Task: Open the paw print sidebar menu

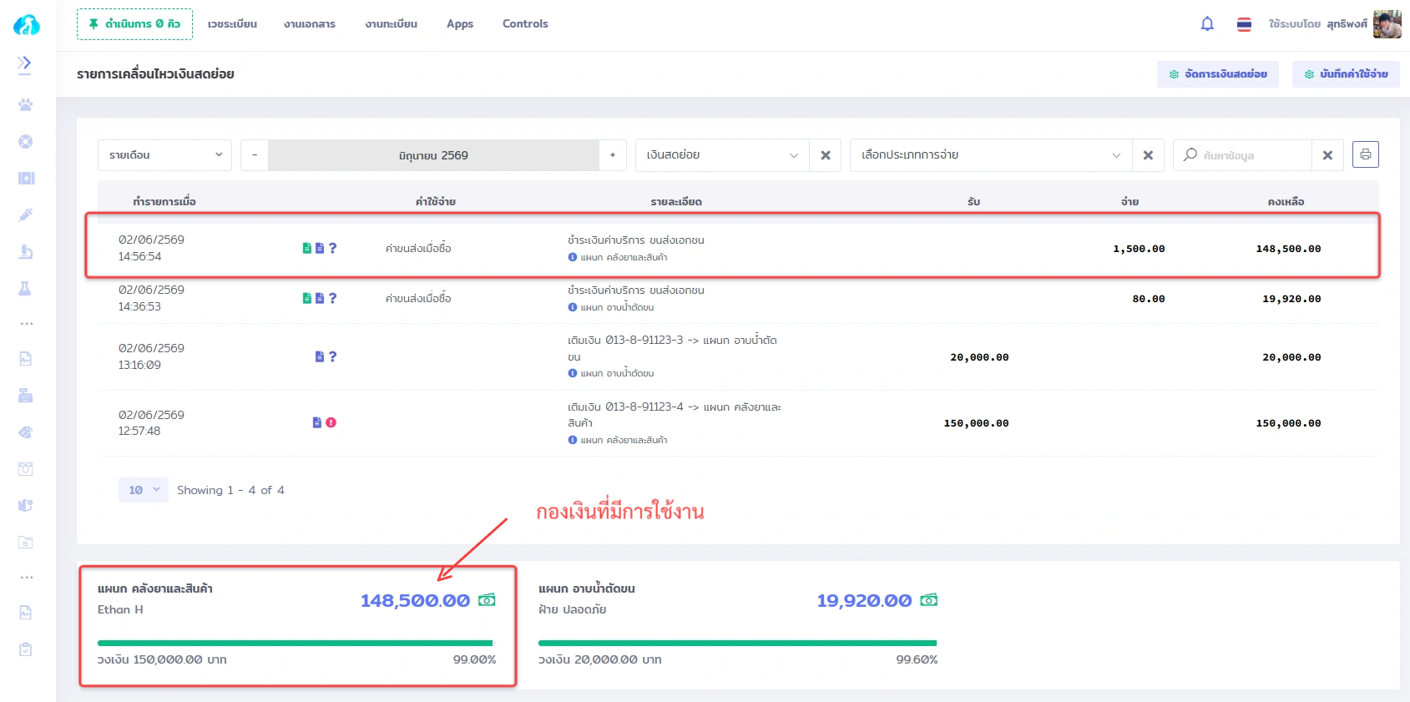Action: 26,105
